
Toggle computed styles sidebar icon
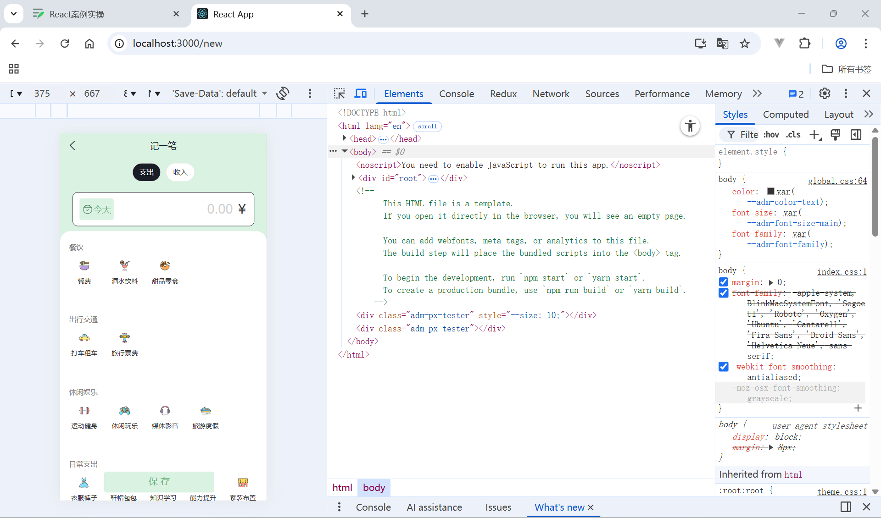click(x=856, y=135)
